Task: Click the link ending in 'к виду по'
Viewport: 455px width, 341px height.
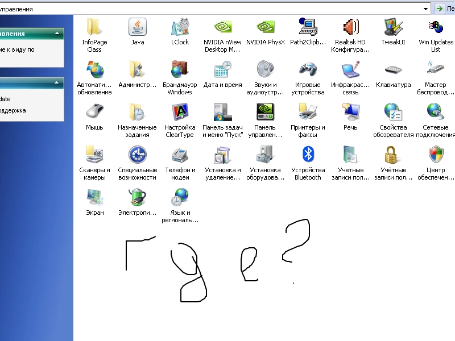Action: (x=17, y=49)
